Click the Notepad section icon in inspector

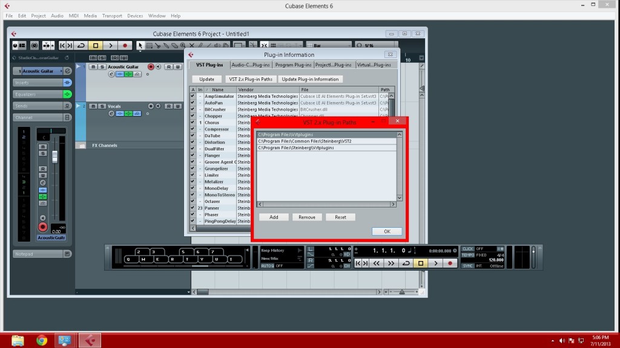coord(67,254)
